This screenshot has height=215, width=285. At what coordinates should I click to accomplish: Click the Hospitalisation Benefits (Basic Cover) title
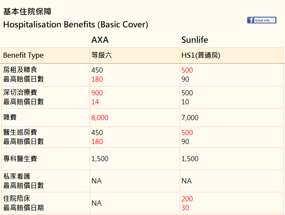tap(76, 24)
